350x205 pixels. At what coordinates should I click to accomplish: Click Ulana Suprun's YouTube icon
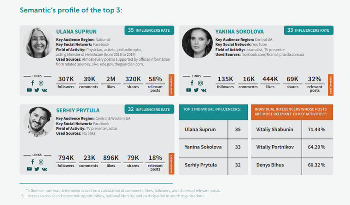click(x=29, y=90)
